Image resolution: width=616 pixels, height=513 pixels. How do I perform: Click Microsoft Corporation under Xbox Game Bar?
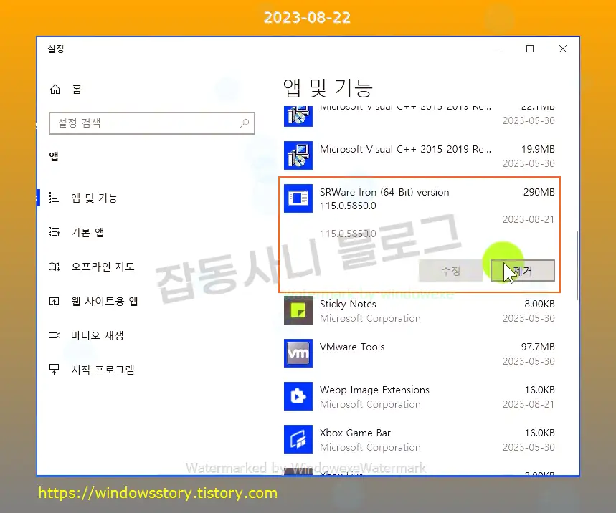[370, 448]
